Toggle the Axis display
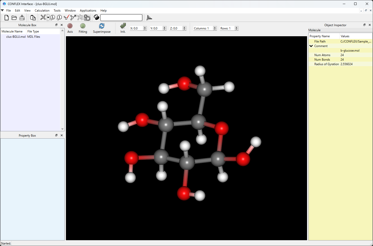The width and height of the screenshot is (373, 246). [x=70, y=28]
